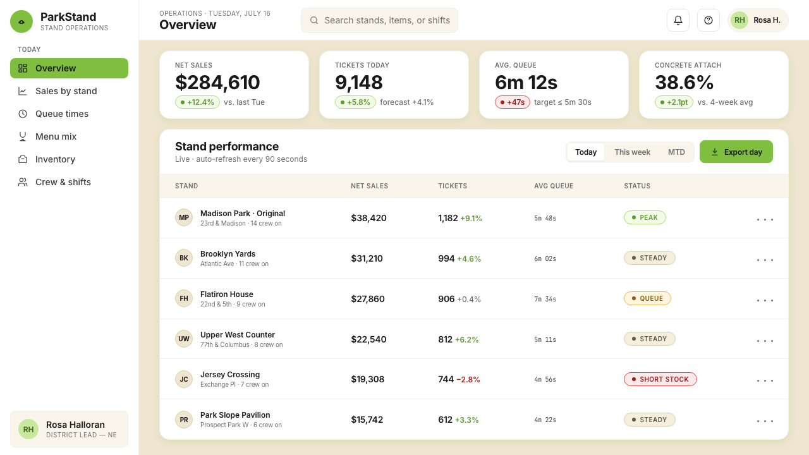Screen dimensions: 809x455
Task: Click Flatiron House stand name
Action: click(x=227, y=294)
